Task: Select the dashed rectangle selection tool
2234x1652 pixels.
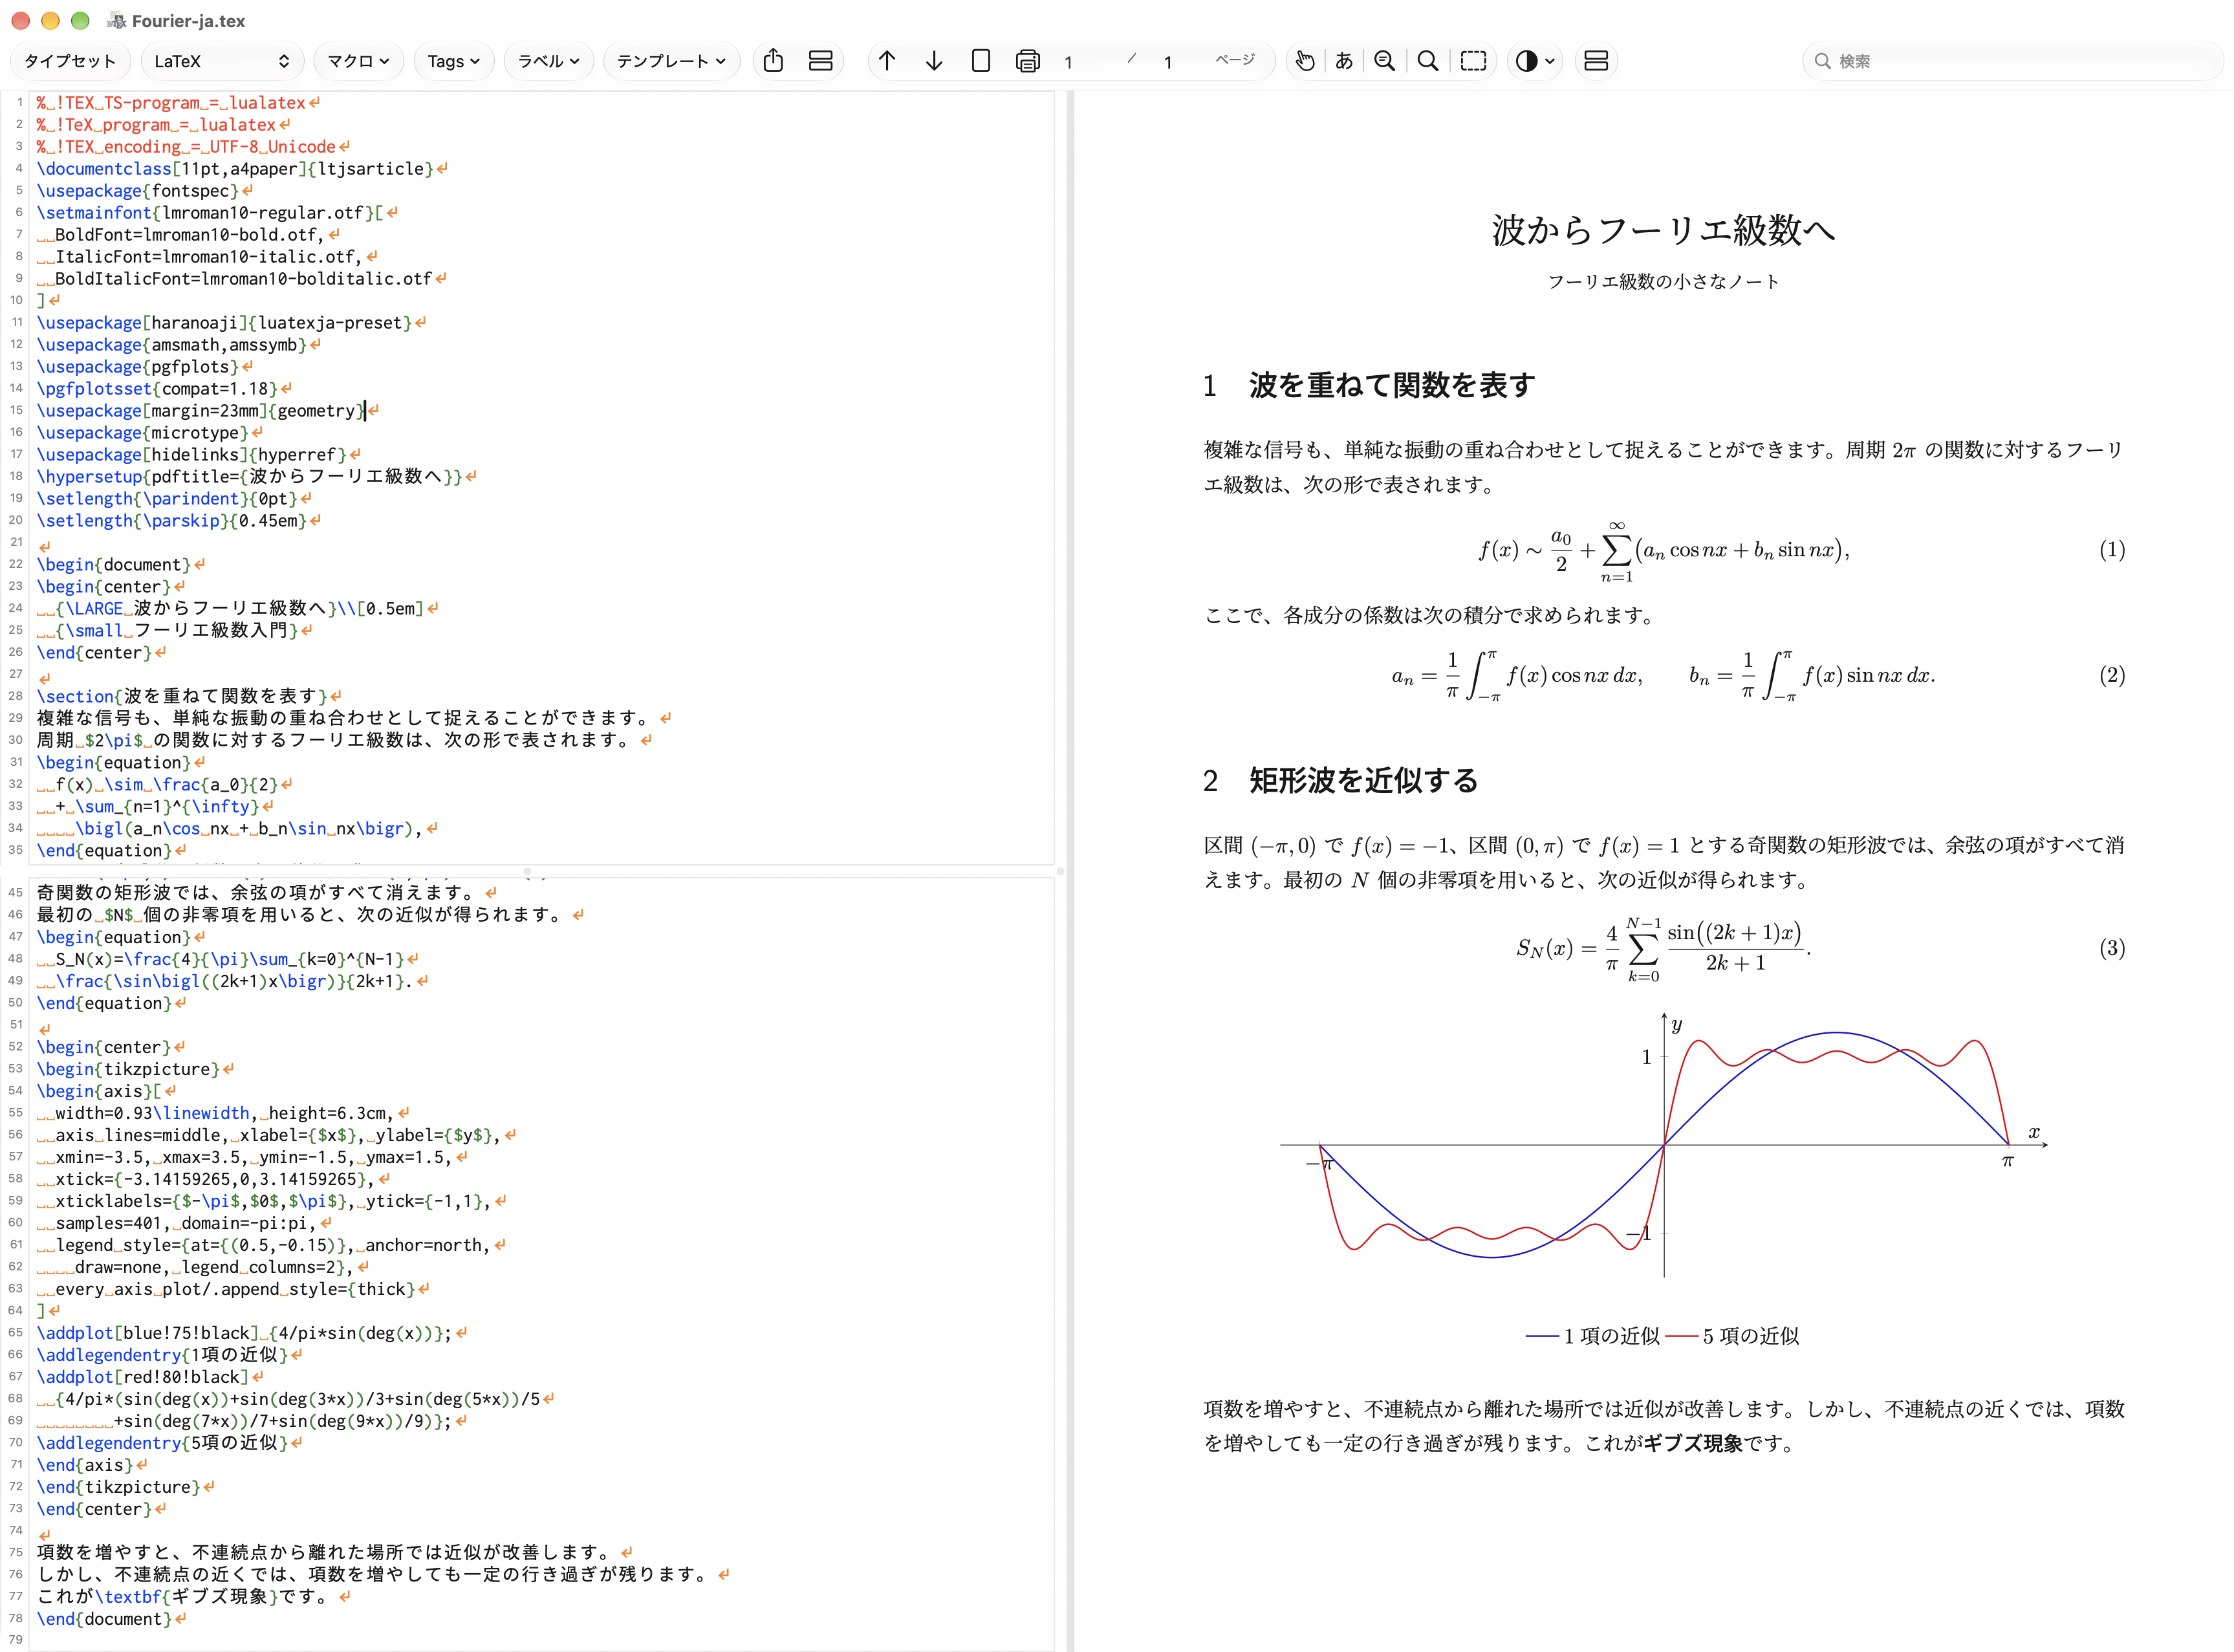Action: pos(1473,61)
